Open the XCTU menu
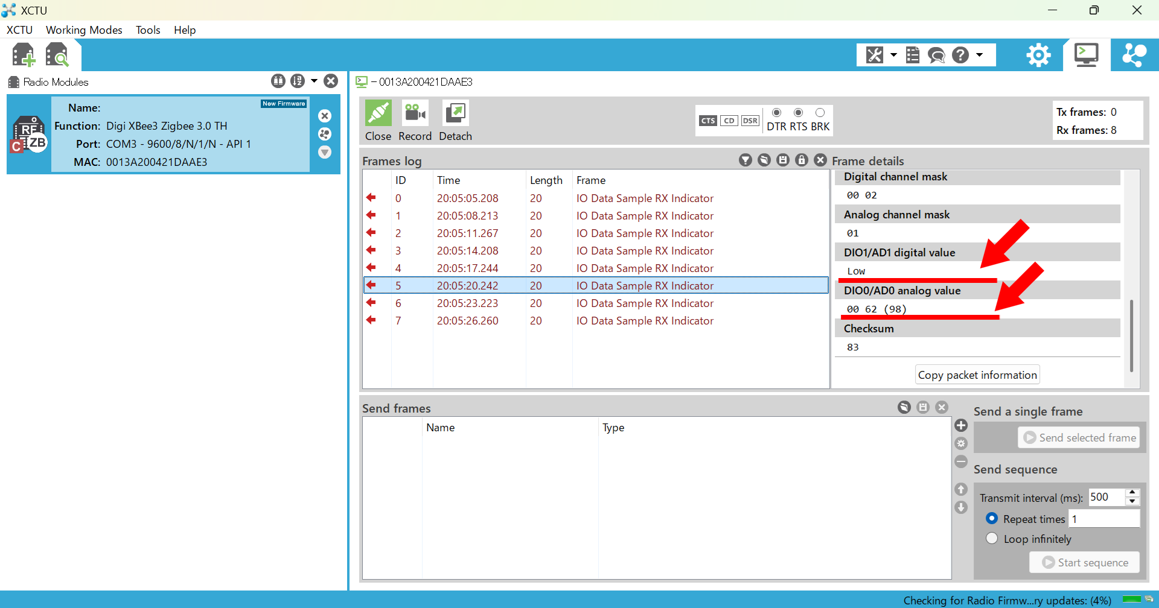Screen dimensions: 1159x608 click(x=19, y=30)
